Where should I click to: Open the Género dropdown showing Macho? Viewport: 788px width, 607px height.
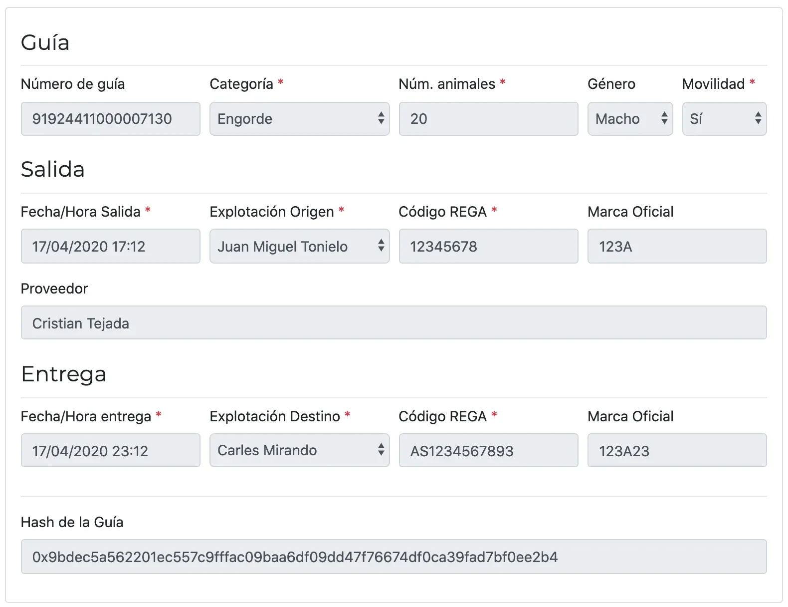(630, 119)
